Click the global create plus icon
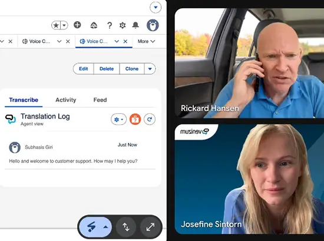 [x=77, y=25]
